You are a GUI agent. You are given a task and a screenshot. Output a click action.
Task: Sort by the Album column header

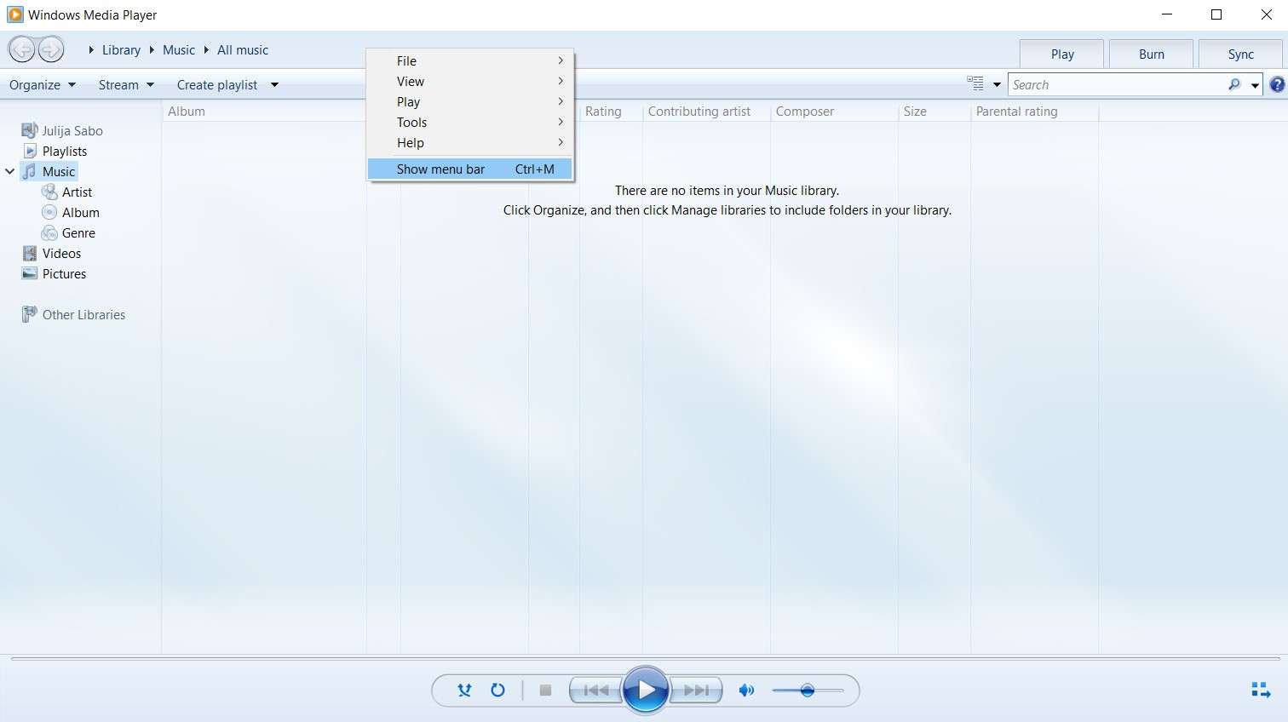pyautogui.click(x=264, y=112)
